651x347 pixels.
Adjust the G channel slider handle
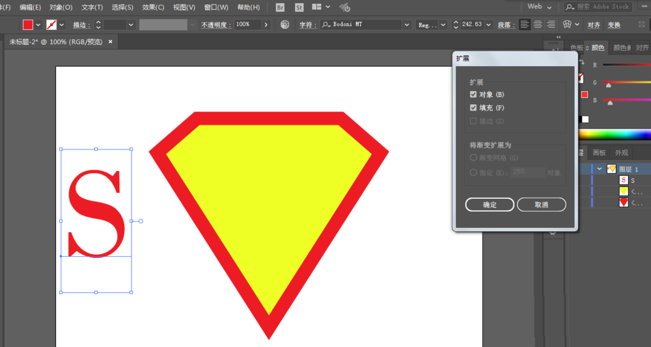(x=608, y=85)
